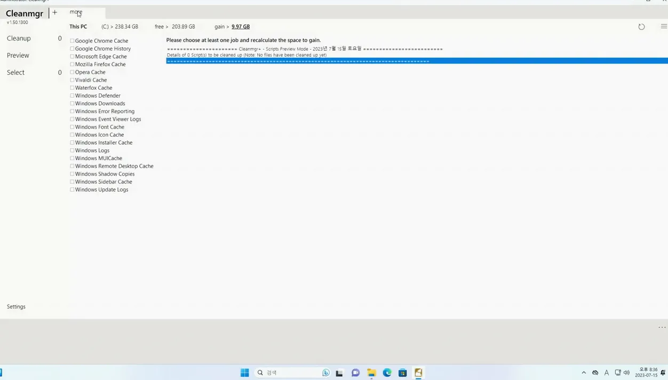
Task: Check the Windows Font Cache box
Action: coord(72,127)
